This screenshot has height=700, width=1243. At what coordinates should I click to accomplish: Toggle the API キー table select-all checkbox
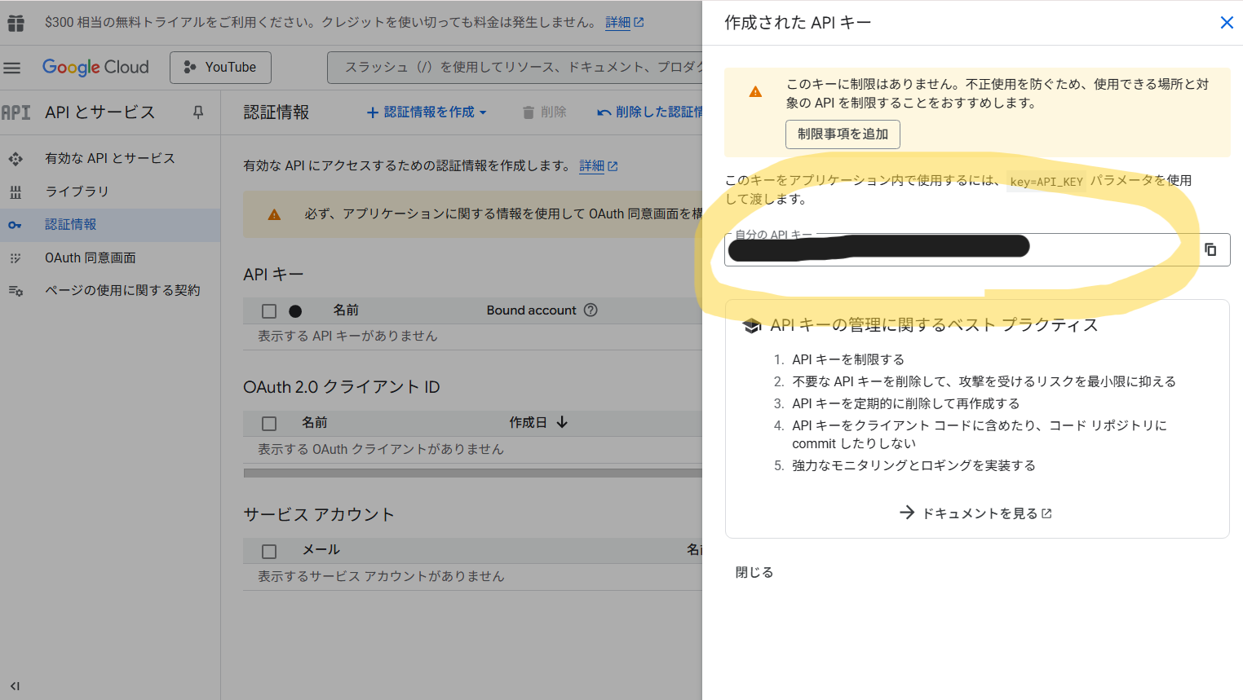tap(269, 311)
